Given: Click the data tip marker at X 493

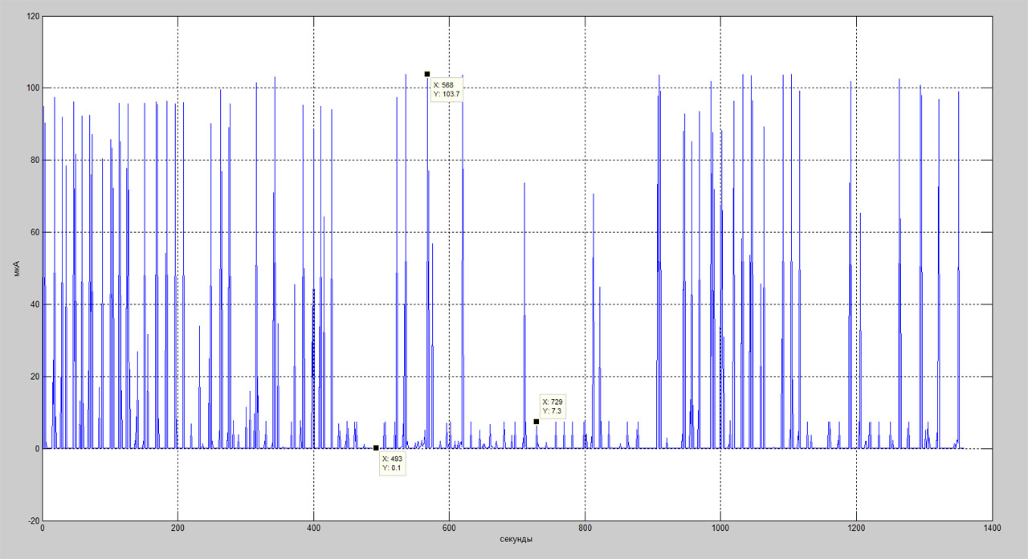Looking at the screenshot, I should pyautogui.click(x=376, y=448).
